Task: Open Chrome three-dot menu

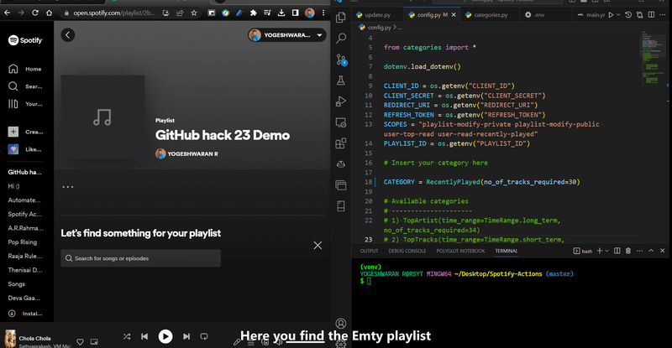Action: click(x=323, y=13)
